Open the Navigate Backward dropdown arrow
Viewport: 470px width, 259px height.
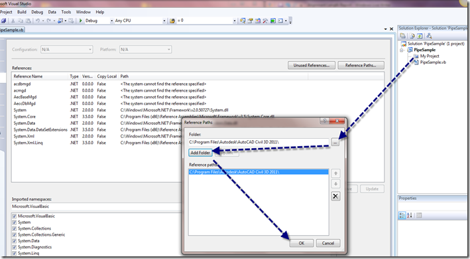tap(66, 21)
